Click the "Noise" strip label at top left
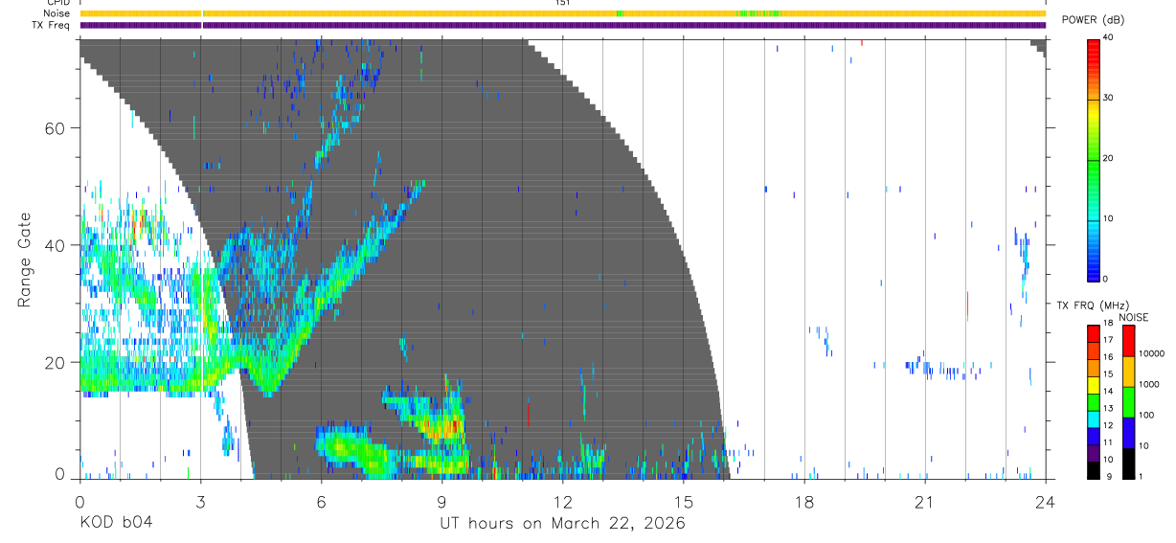The width and height of the screenshot is (1176, 543). (57, 13)
